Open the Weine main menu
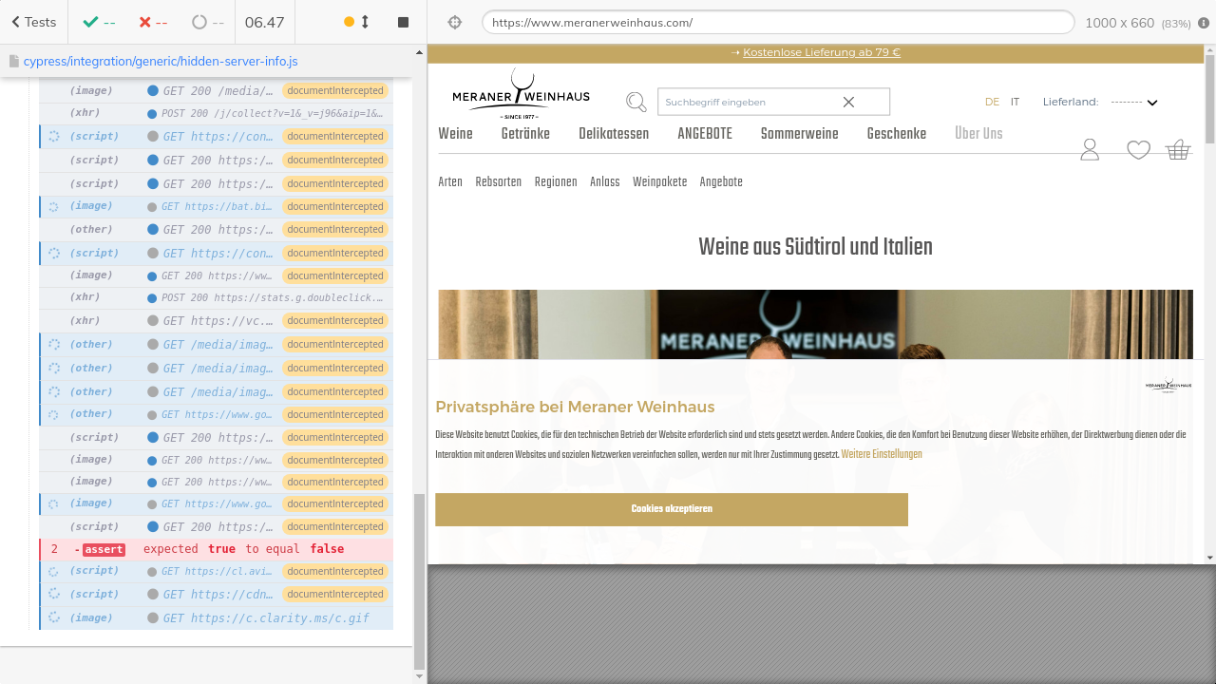 455,134
